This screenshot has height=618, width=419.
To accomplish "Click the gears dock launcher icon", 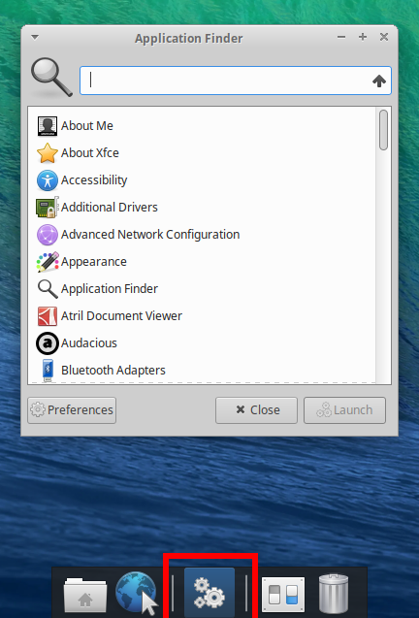I will pos(209,593).
